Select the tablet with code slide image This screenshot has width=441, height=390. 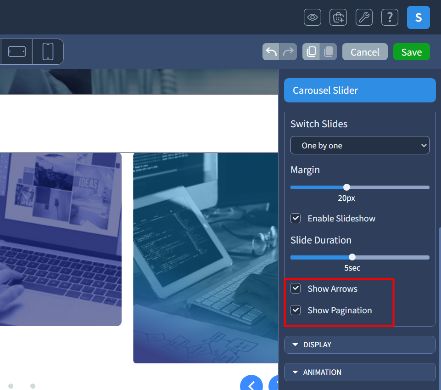(206, 258)
